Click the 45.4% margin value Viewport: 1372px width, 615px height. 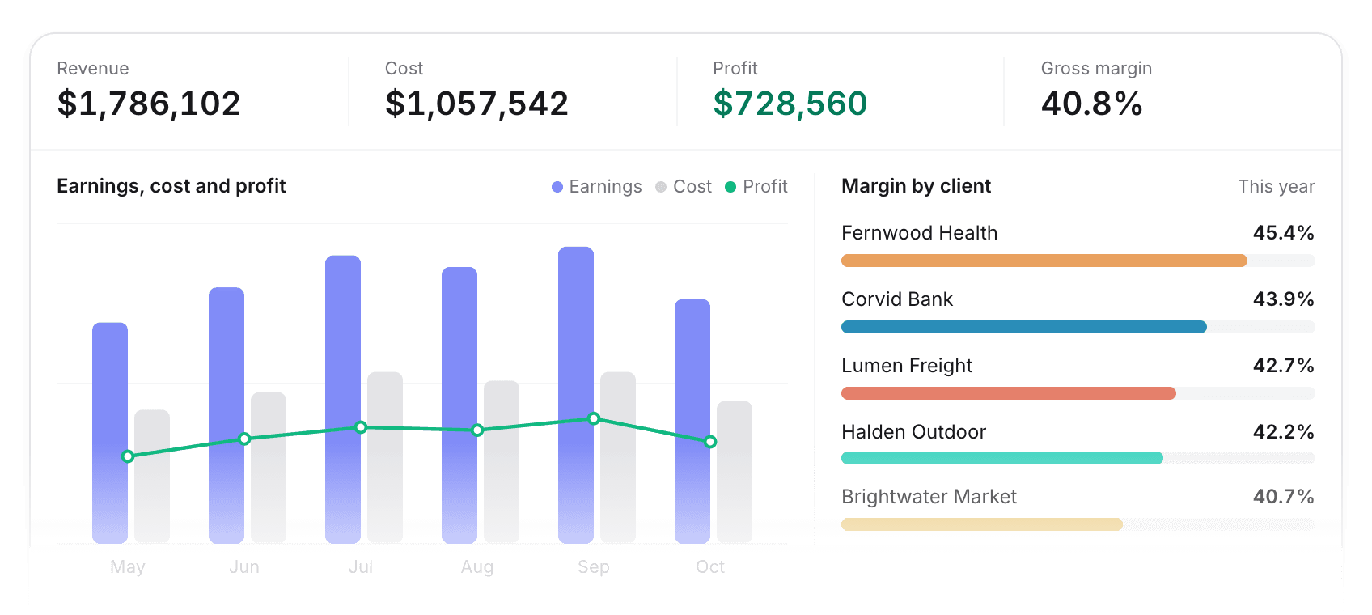[1284, 233]
